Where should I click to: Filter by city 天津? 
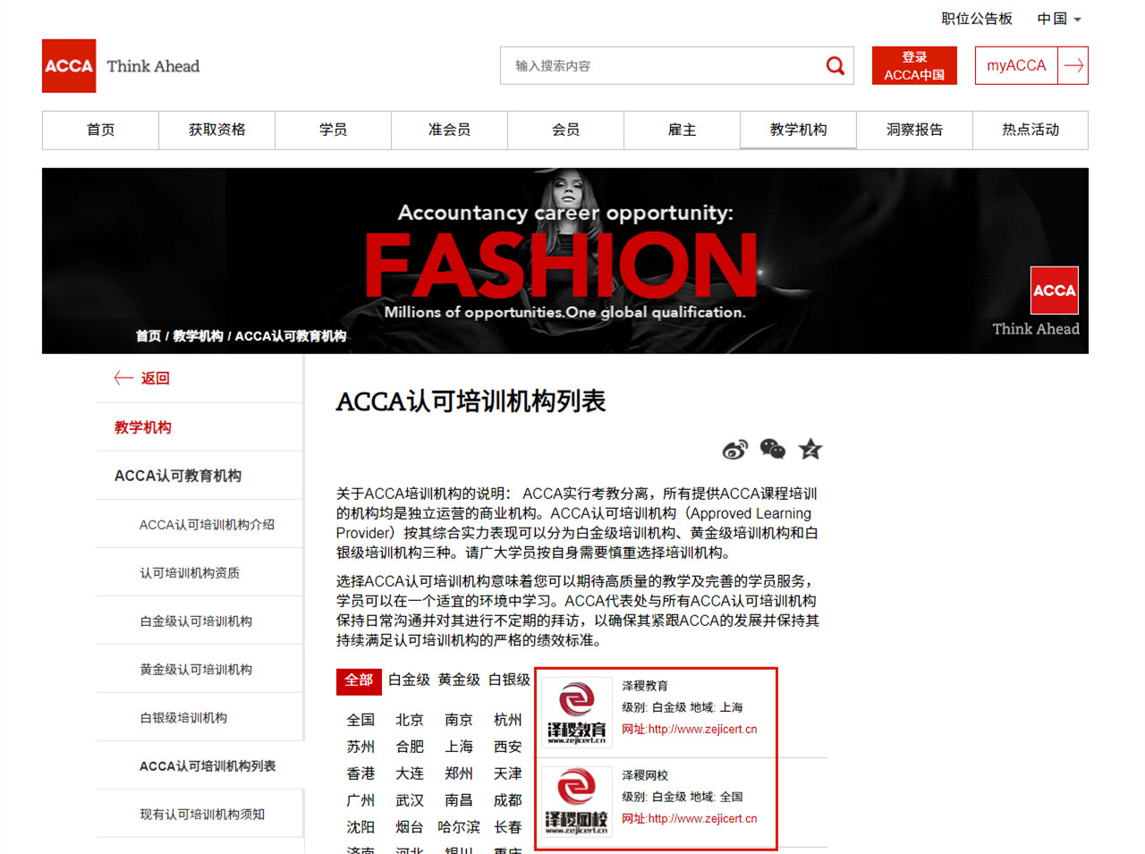coord(507,774)
